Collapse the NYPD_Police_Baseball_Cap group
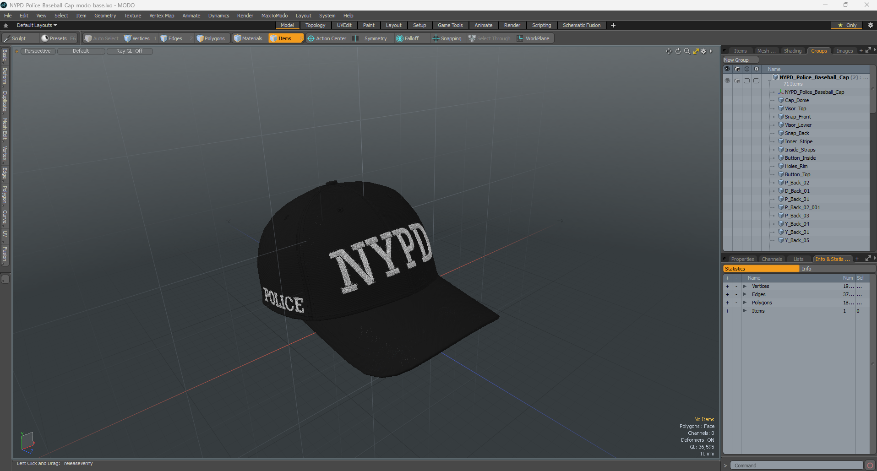This screenshot has width=877, height=471. click(769, 81)
